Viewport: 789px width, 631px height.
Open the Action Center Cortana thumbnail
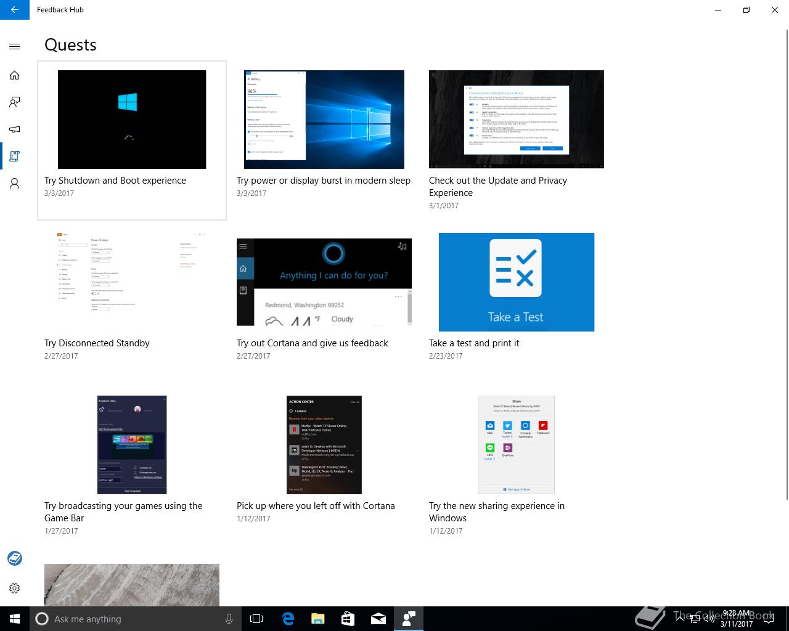point(324,445)
